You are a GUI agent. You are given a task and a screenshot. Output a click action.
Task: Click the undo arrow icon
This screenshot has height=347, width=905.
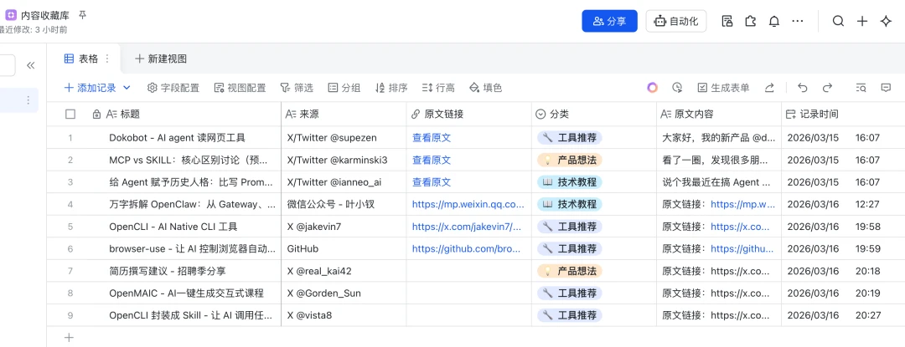tap(802, 88)
